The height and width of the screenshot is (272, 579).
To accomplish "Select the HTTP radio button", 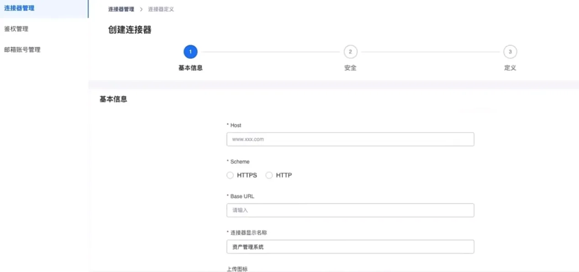I will point(269,175).
